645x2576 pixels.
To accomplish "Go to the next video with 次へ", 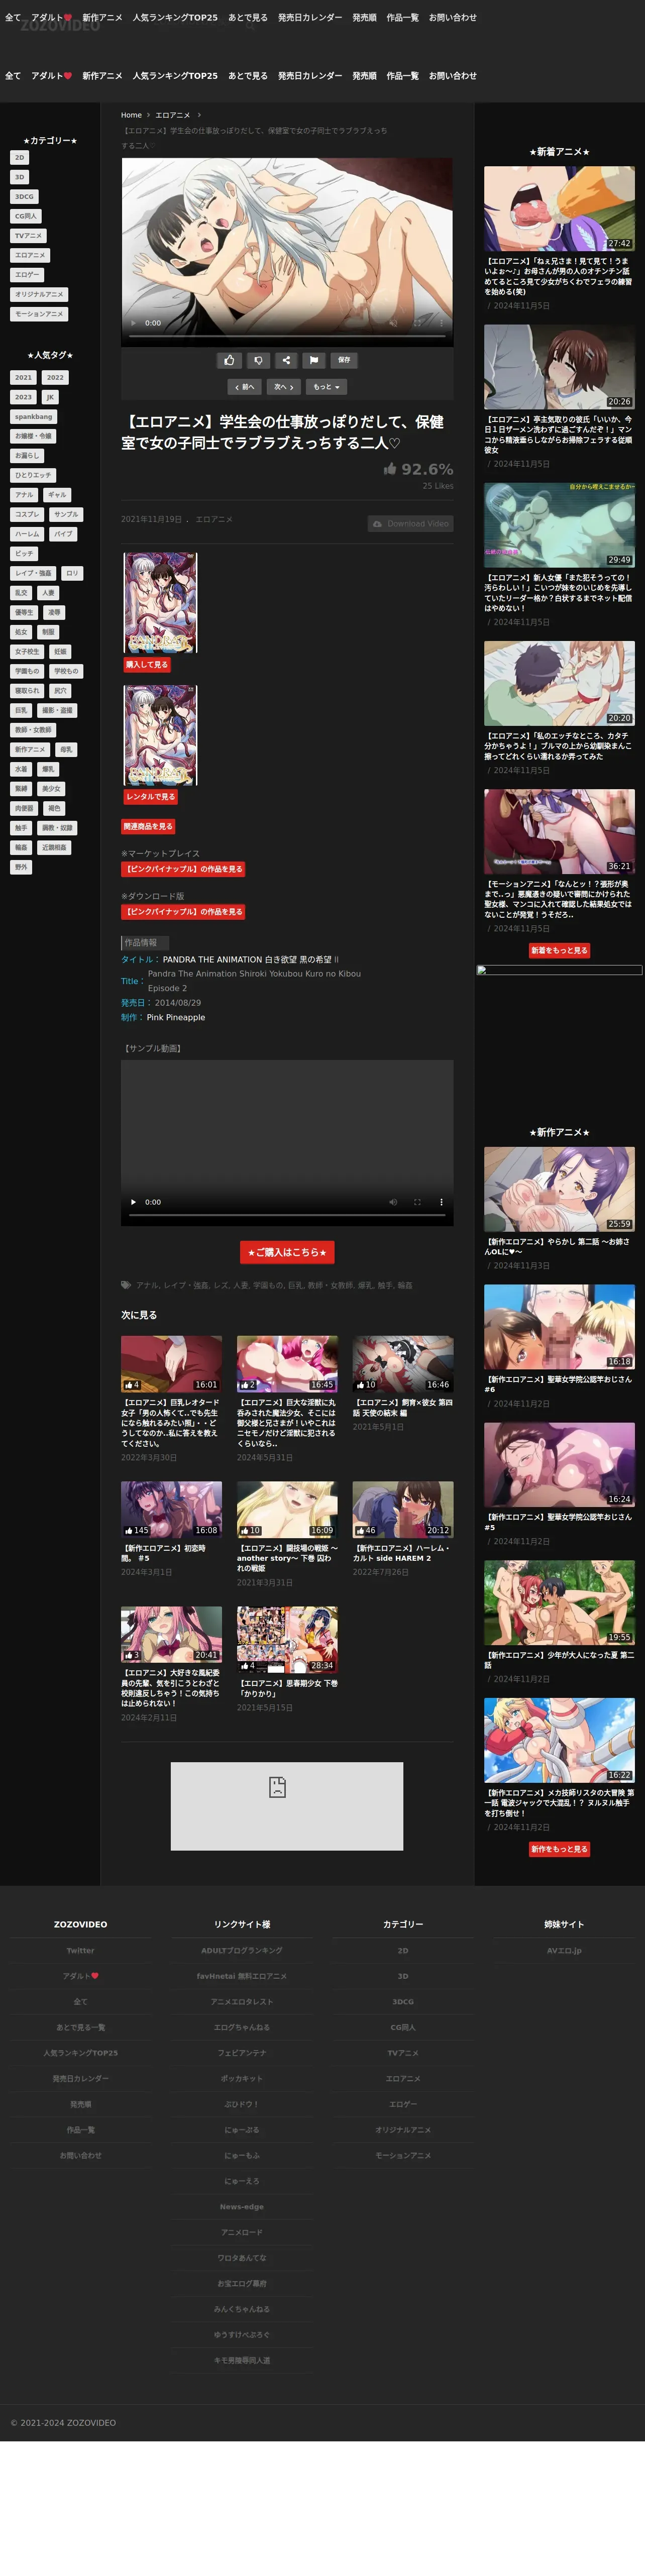I will (284, 387).
